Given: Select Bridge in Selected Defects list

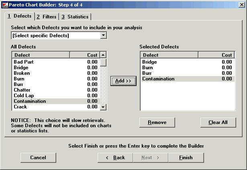Looking at the screenshot, I should click(149, 62).
